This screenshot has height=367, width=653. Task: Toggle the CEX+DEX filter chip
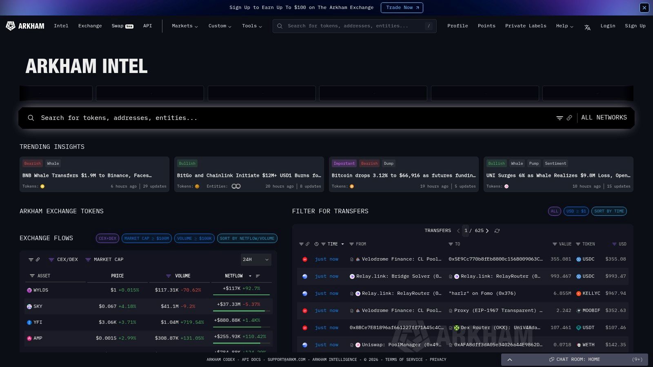point(107,239)
